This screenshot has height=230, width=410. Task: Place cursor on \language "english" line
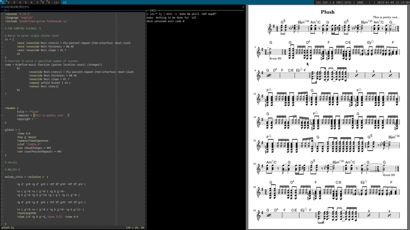(19, 18)
